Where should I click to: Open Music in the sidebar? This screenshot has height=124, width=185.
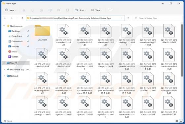coord(13,51)
